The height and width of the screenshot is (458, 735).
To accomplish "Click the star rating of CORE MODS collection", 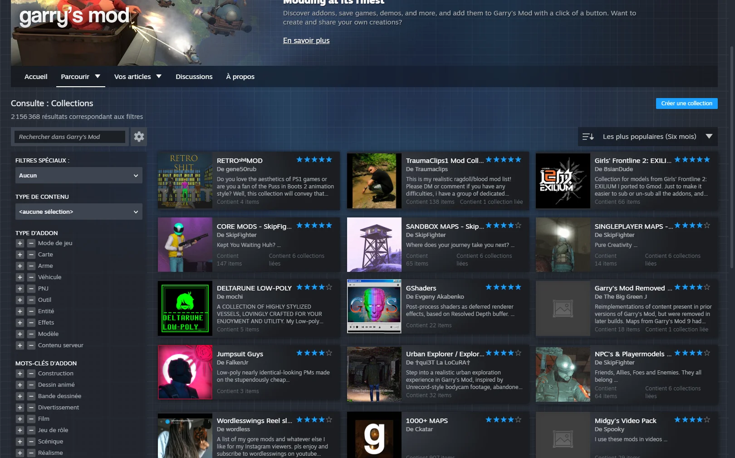I will [x=314, y=226].
